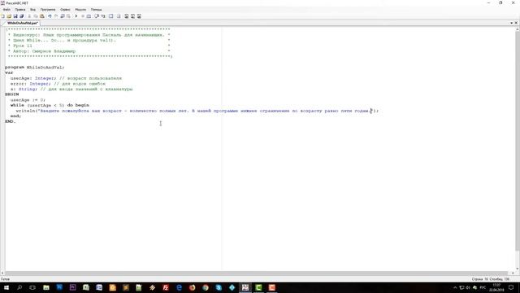Click the Stop program icon
The image size is (520, 293).
click(83, 16)
